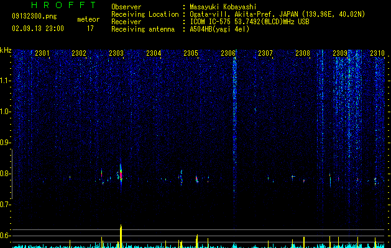Click the Receiving Location label
Image resolution: width=391 pixels, height=248 pixels.
[145, 14]
